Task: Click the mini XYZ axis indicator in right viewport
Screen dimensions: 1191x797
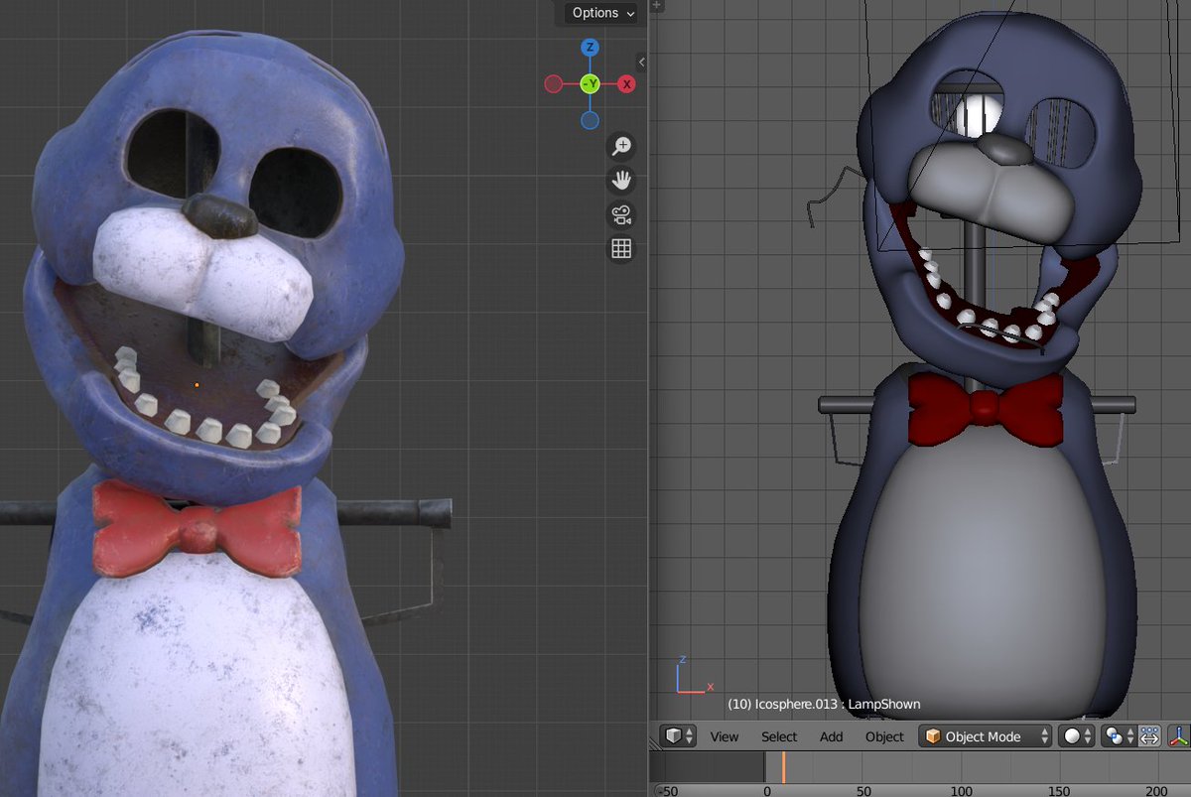Action: tap(694, 674)
